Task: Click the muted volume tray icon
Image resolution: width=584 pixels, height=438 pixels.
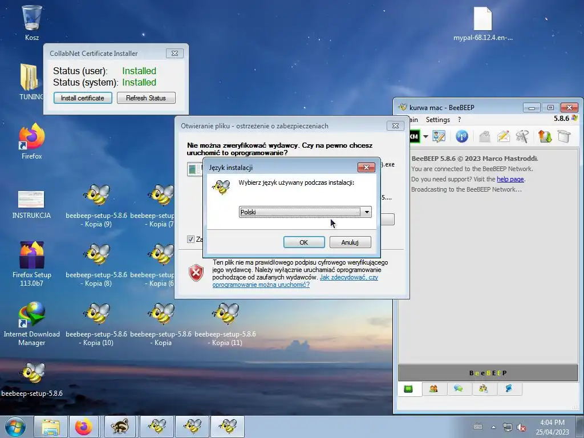Action: coord(521,428)
